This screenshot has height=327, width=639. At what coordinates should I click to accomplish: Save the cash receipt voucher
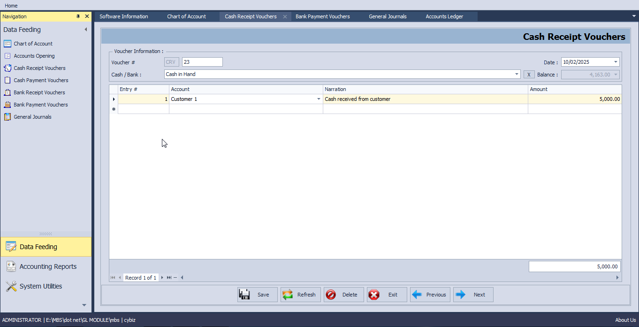(258, 295)
